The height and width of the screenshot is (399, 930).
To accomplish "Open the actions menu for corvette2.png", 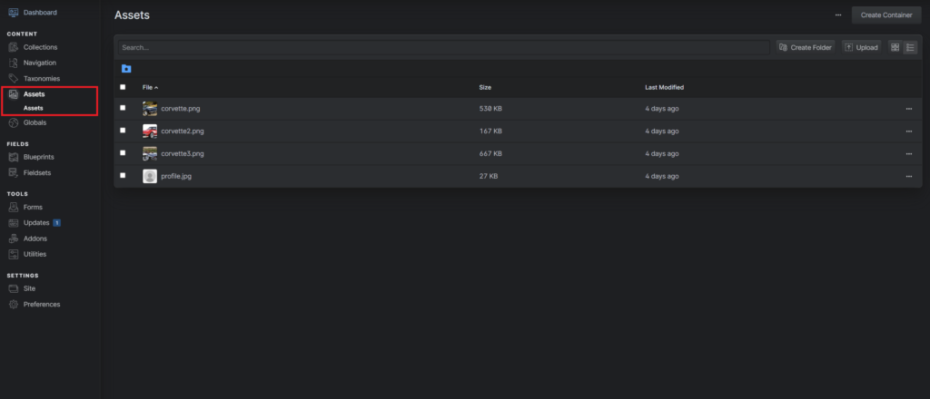I will click(x=908, y=131).
